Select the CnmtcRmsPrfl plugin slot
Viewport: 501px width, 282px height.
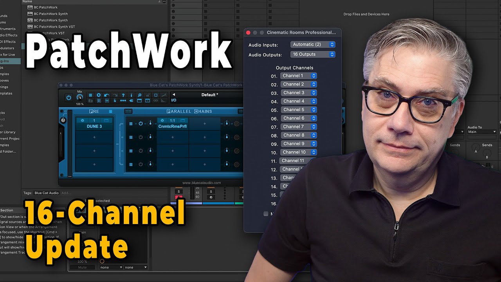coord(173,127)
